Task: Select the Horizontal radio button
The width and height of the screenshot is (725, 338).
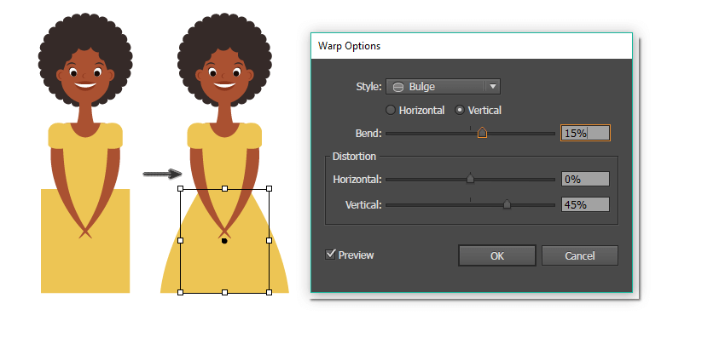Action: point(391,110)
